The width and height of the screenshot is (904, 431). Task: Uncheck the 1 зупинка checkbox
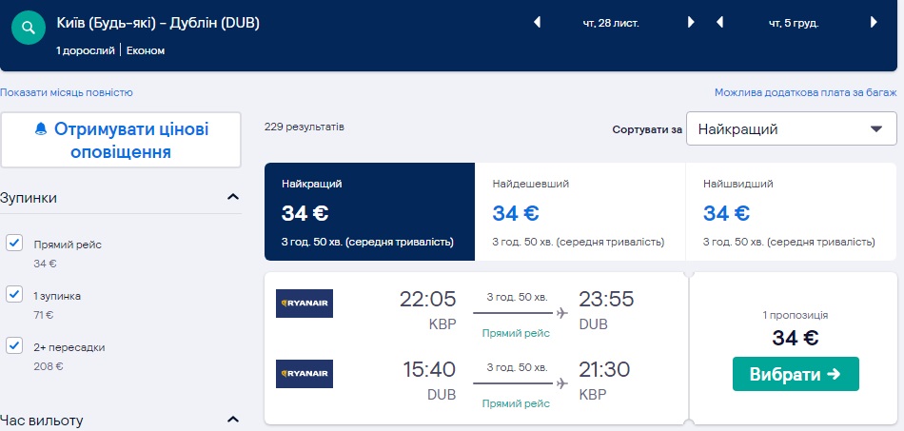pos(14,295)
